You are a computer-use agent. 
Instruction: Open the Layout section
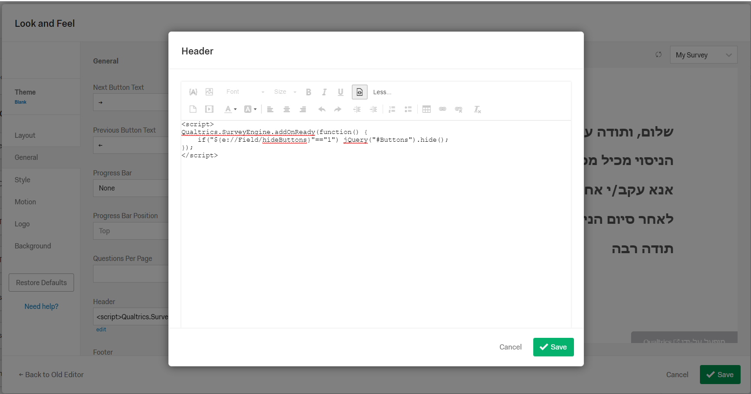[x=25, y=135]
